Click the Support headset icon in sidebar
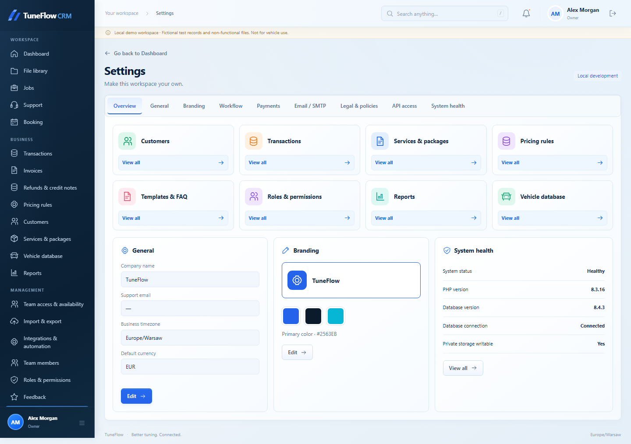Image resolution: width=631 pixels, height=444 pixels. tap(14, 105)
